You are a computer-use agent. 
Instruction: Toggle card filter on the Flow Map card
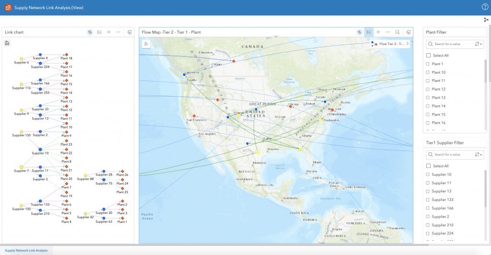(x=360, y=32)
